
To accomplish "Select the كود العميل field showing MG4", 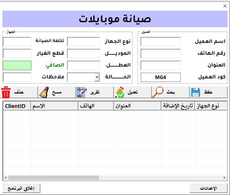I will (161, 77).
